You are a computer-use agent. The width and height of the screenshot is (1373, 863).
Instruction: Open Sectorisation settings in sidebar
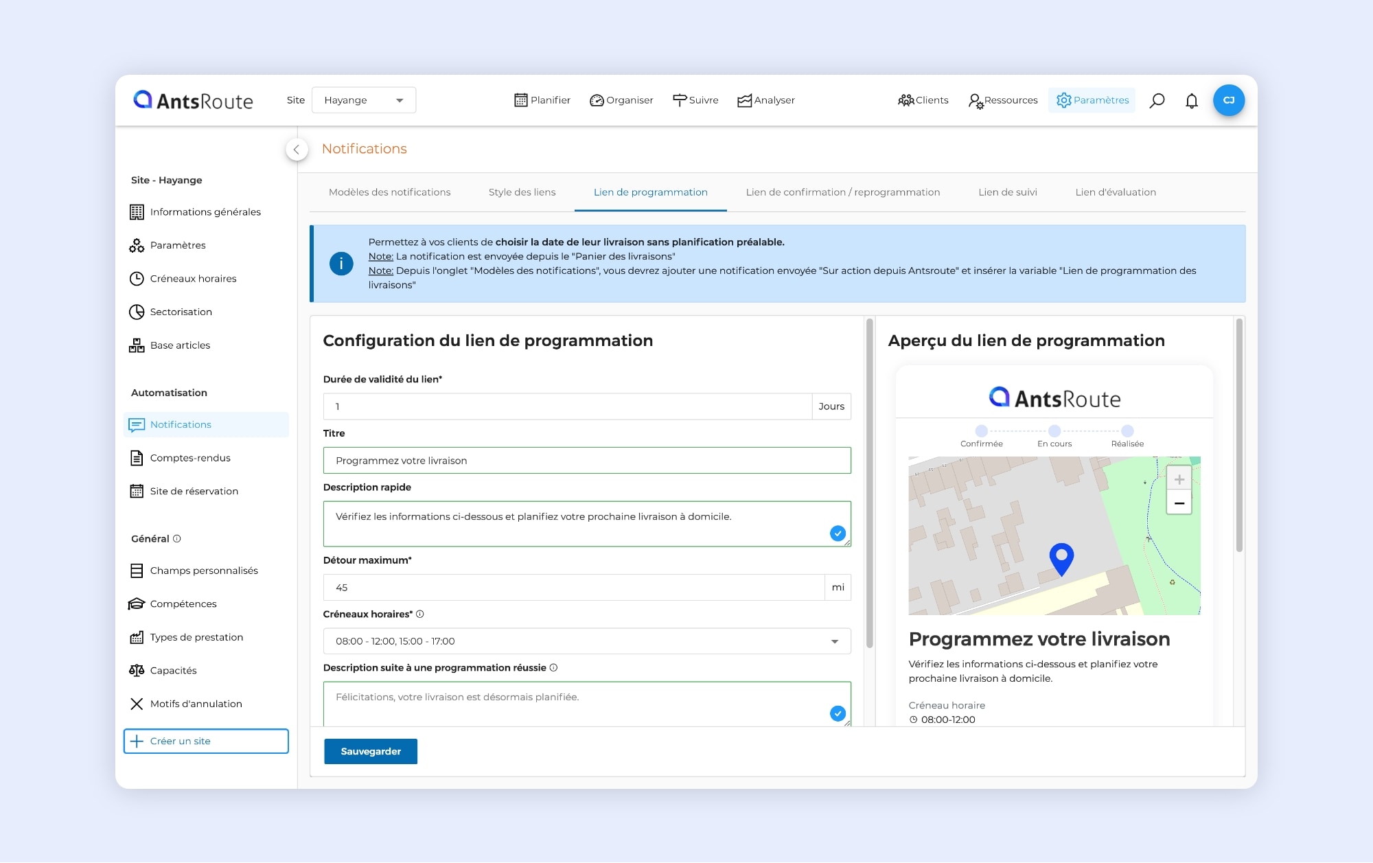click(x=181, y=312)
